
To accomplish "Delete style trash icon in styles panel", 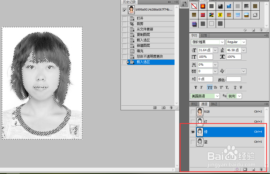I will (x=261, y=30).
